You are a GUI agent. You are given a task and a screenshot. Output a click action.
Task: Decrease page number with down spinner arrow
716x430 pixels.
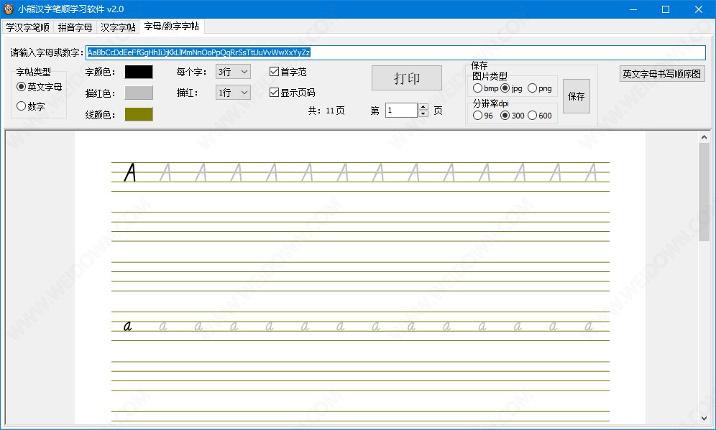pyautogui.click(x=423, y=114)
